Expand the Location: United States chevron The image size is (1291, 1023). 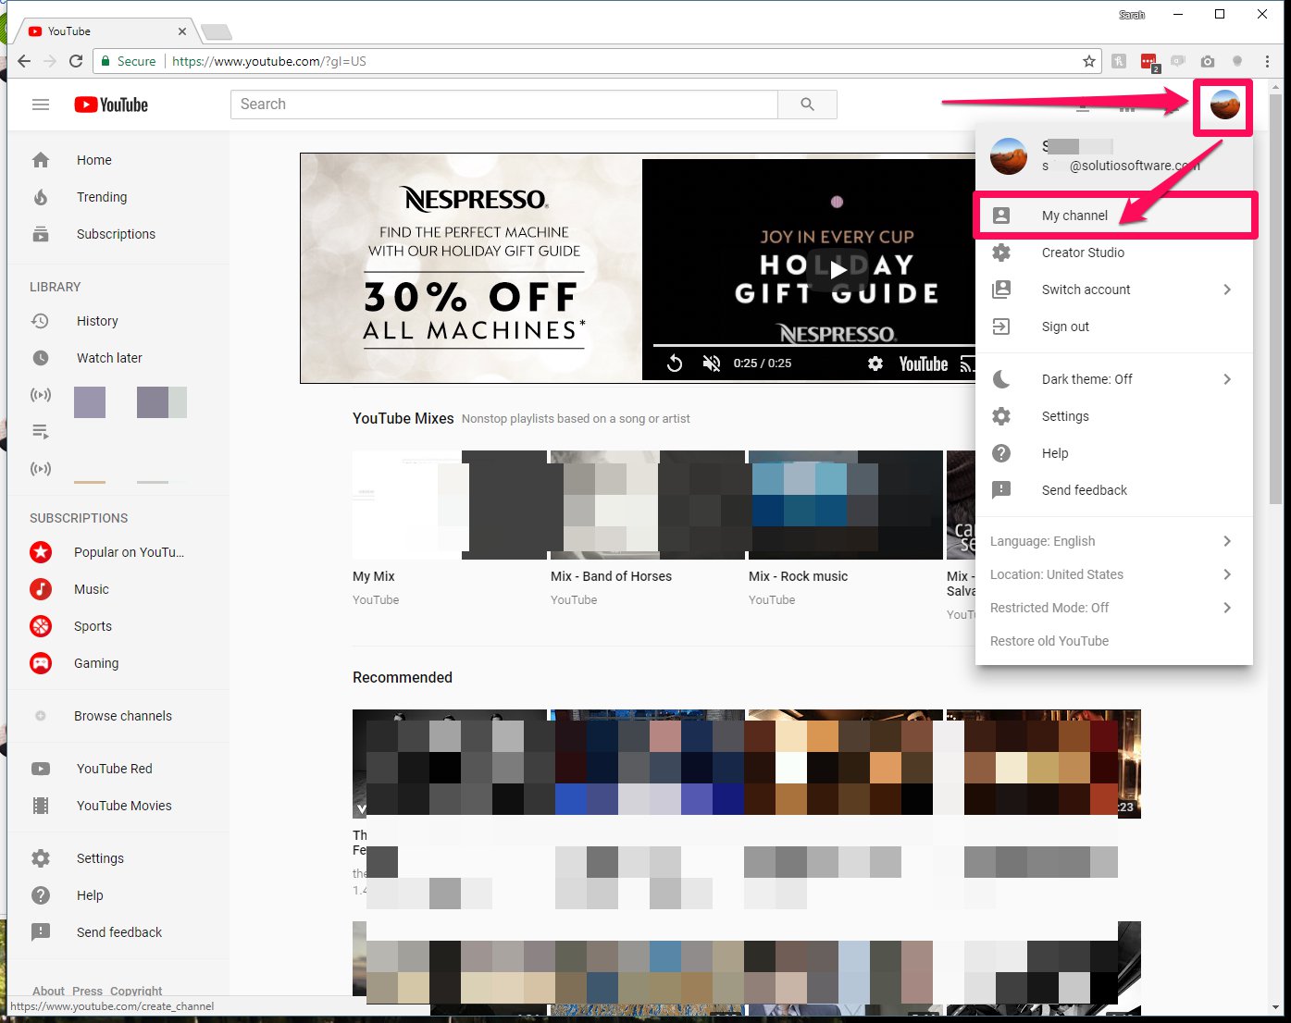tap(1227, 574)
